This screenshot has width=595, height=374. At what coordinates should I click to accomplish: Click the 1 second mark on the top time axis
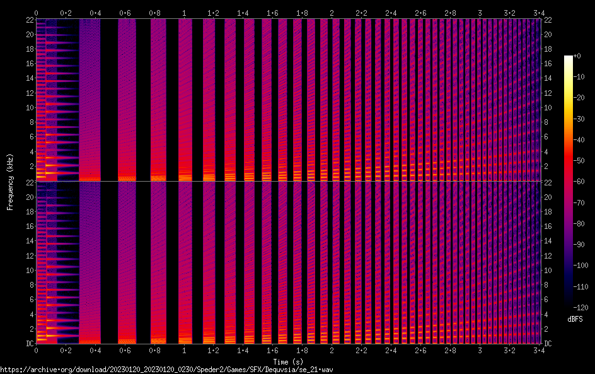184,13
